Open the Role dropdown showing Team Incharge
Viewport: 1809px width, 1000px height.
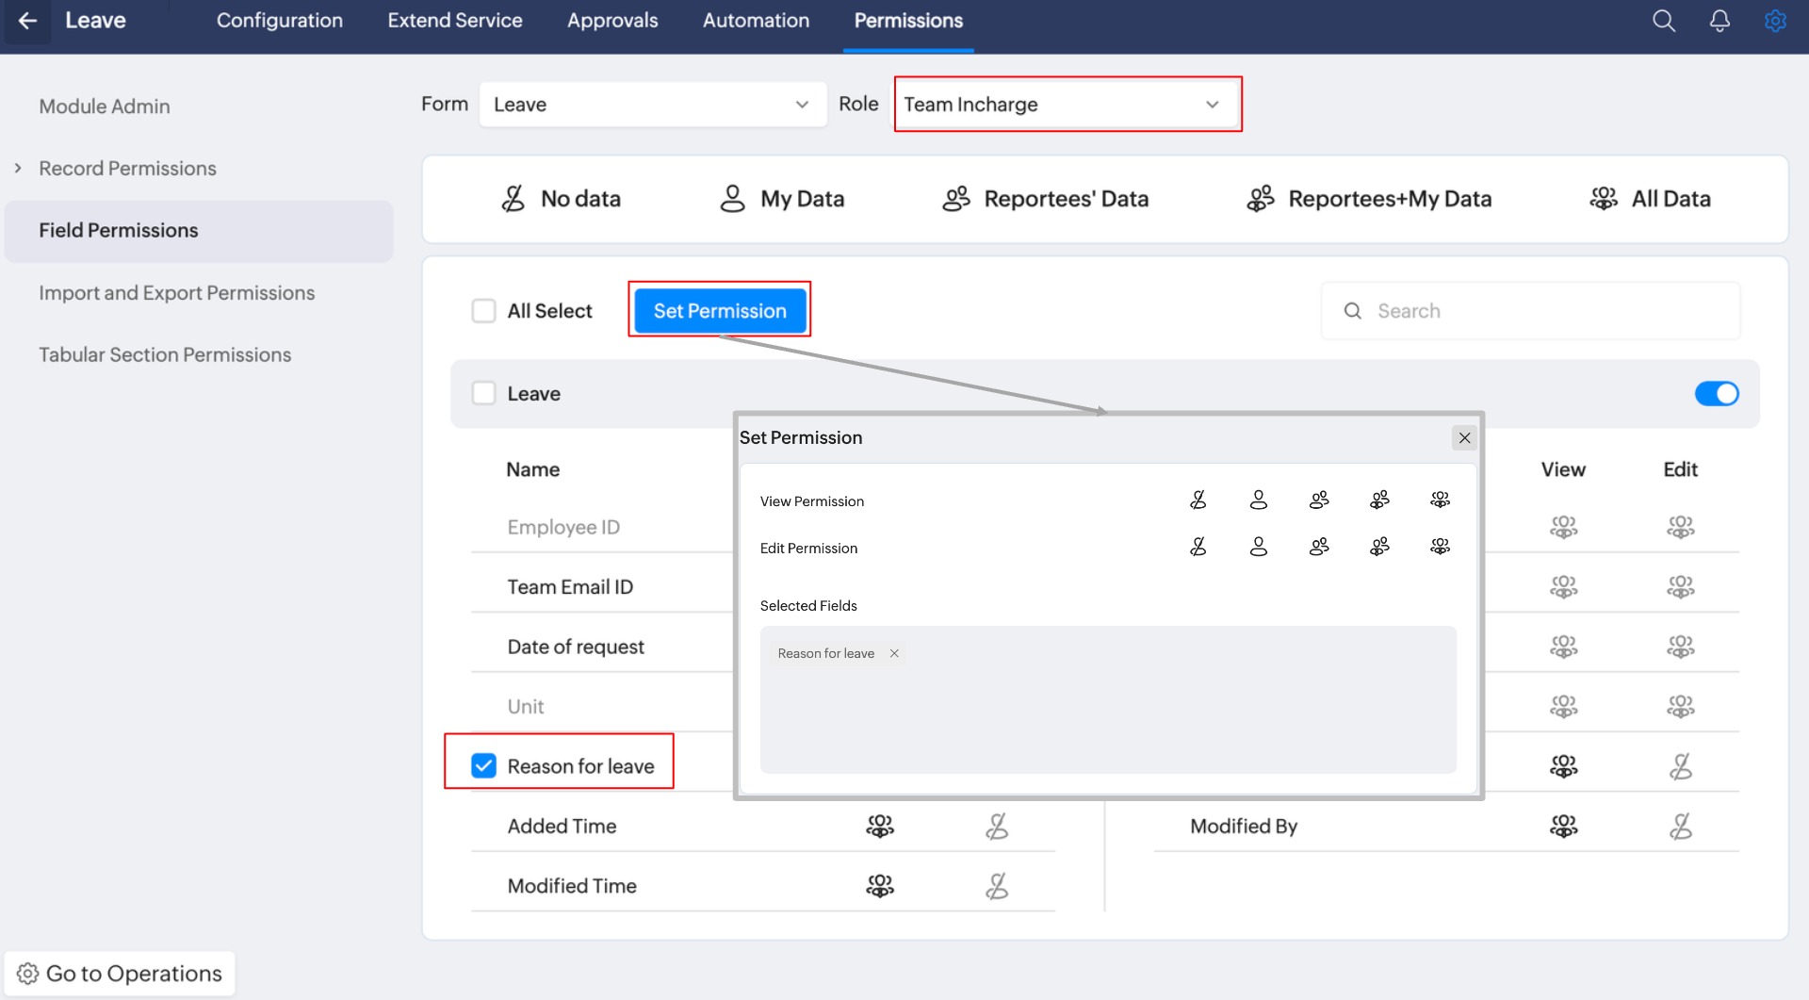pos(1067,105)
